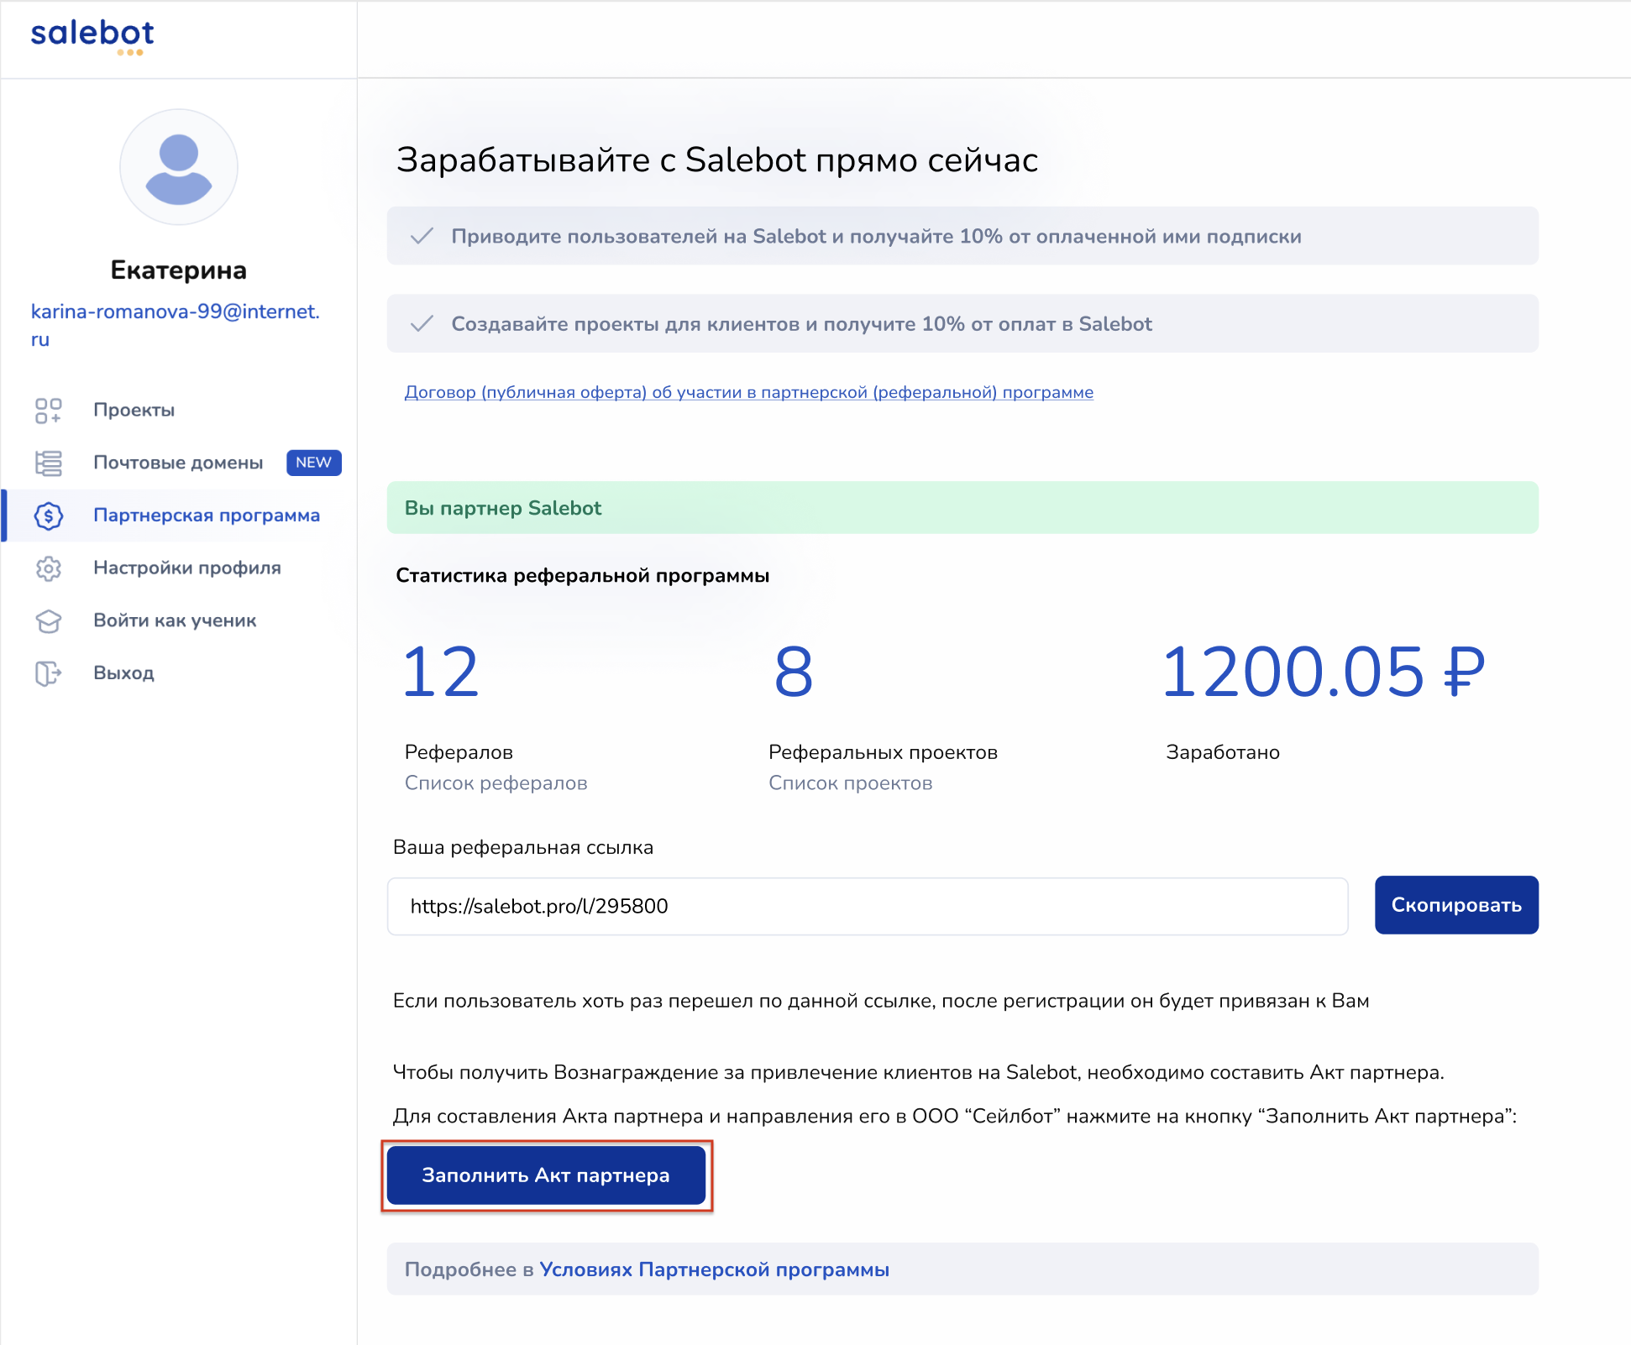Follow Условиях Партнерской программы link
The image size is (1631, 1345).
[x=714, y=1269]
